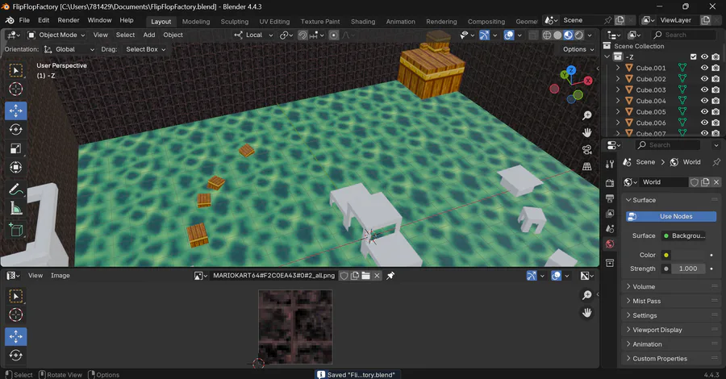Select the Transform tool in 3D viewport
The image size is (726, 379).
click(x=16, y=167)
